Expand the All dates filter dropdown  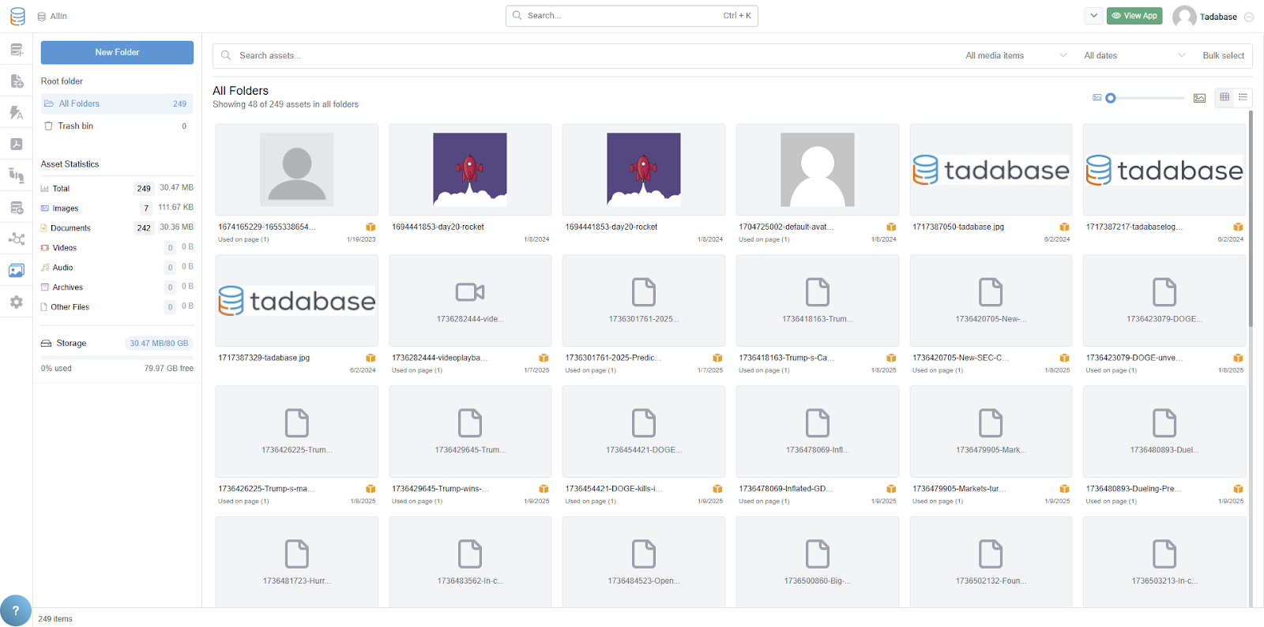coord(1134,56)
